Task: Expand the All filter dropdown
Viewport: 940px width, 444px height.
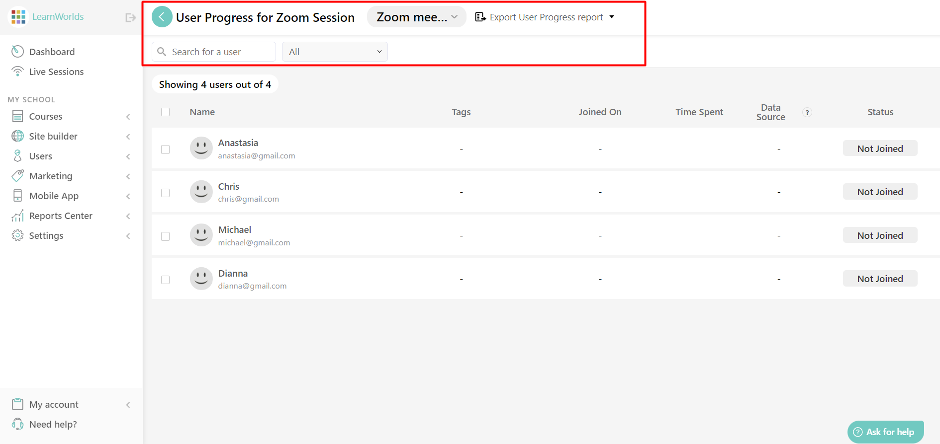Action: (x=334, y=51)
